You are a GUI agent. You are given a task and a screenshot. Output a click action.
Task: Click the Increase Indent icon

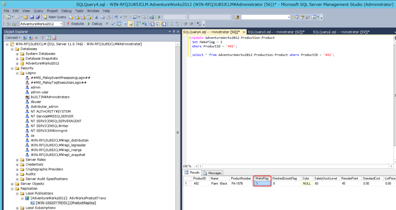click(191, 24)
